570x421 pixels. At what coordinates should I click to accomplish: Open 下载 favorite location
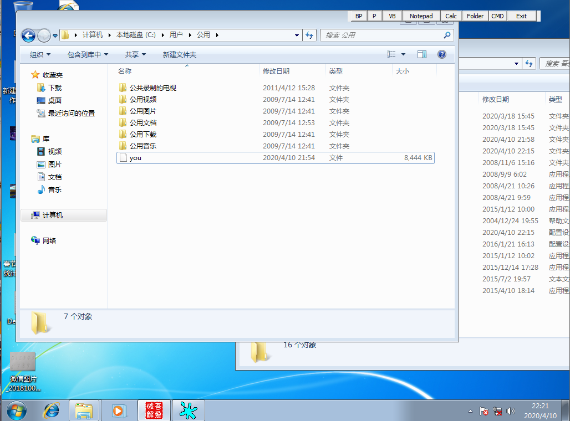(49, 88)
